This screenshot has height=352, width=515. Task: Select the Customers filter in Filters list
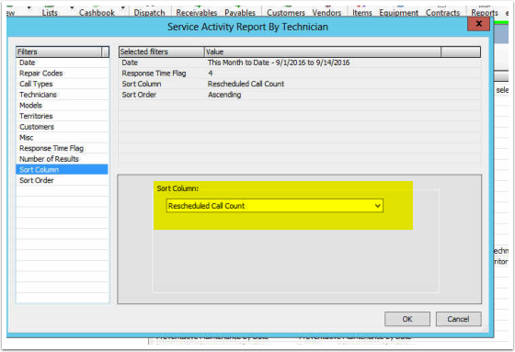63,127
